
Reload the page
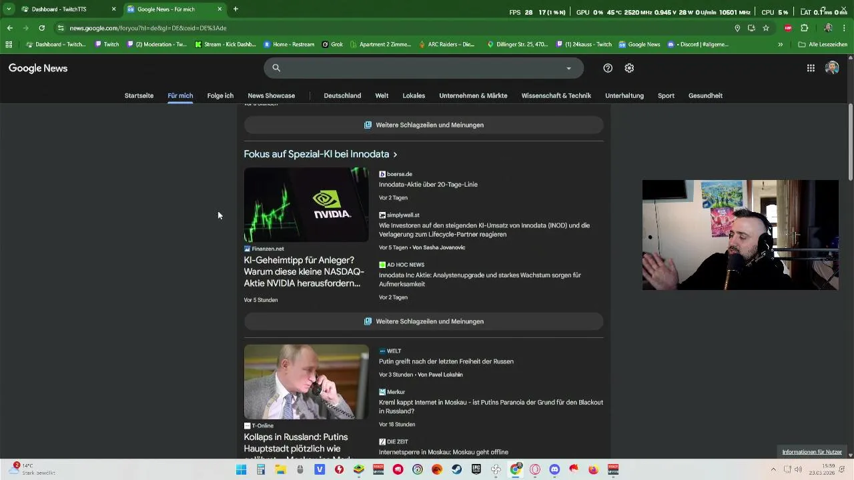pyautogui.click(x=41, y=28)
